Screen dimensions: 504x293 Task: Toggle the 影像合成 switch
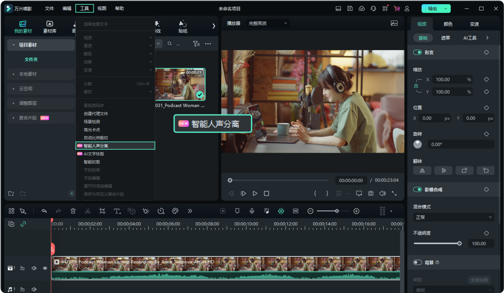417,189
